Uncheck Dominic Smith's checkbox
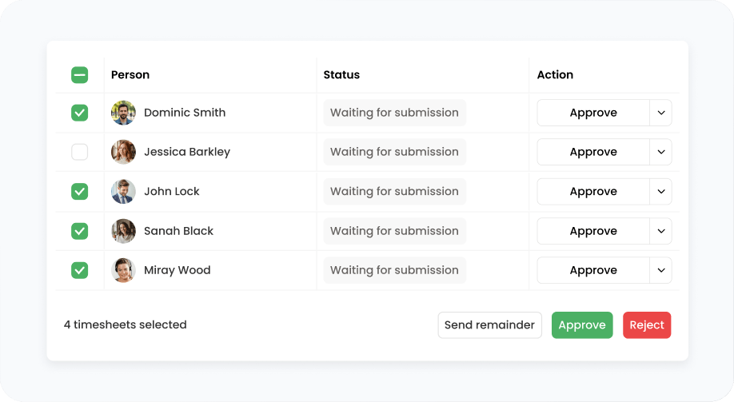 click(x=80, y=113)
